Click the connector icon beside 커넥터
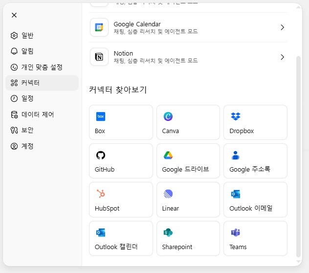The image size is (309, 273). [14, 83]
